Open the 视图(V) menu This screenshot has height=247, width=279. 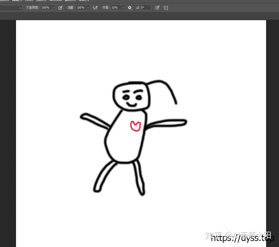coord(41,1)
